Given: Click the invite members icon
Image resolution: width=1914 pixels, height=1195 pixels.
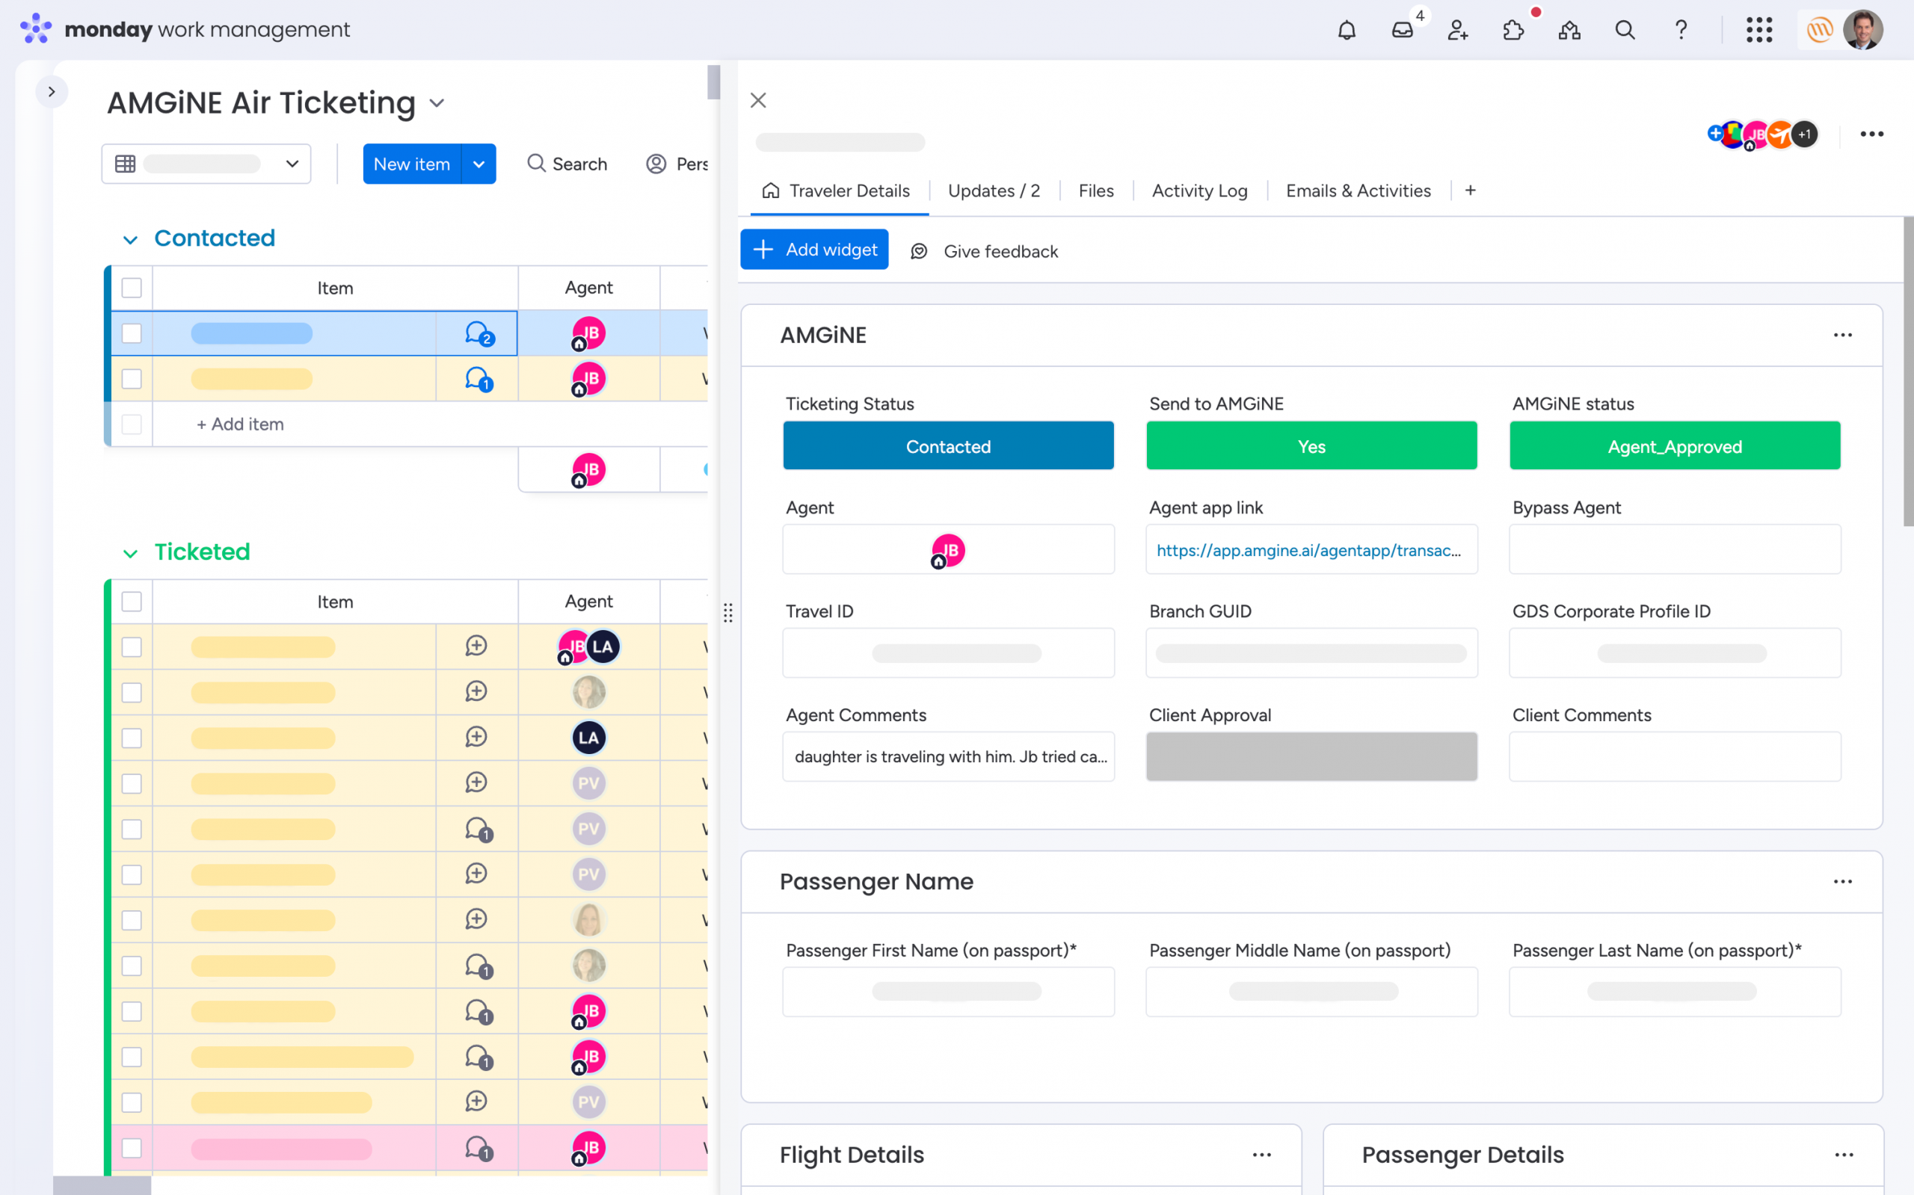Looking at the screenshot, I should pos(1458,30).
